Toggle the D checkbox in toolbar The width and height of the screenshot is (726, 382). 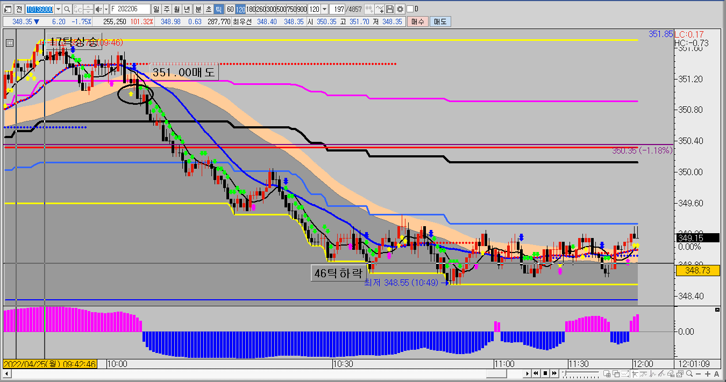coord(410,9)
